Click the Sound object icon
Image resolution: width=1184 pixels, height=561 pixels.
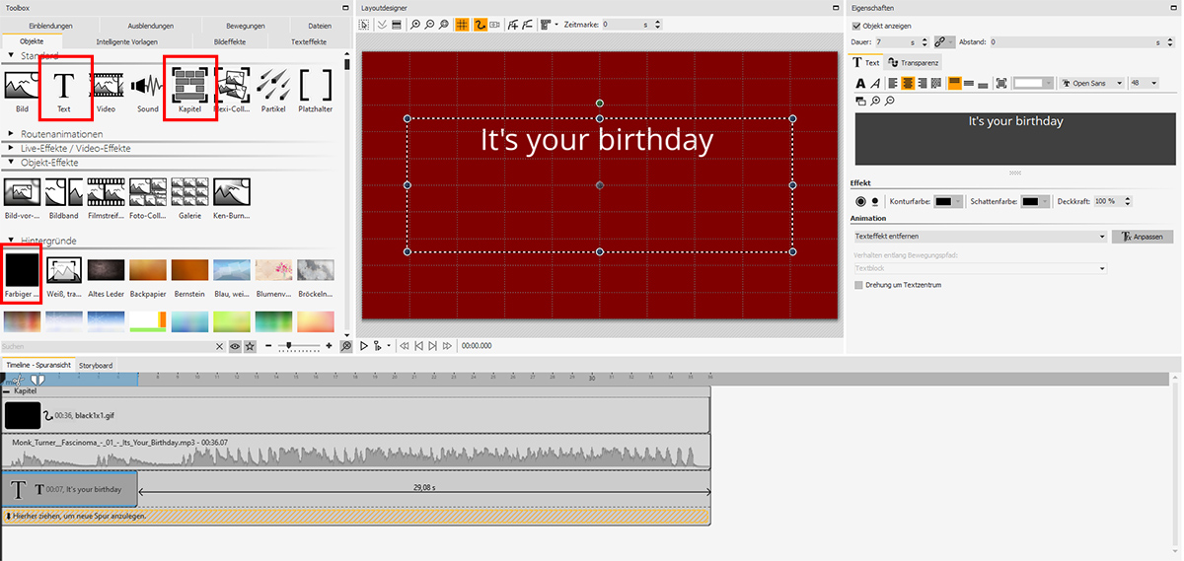[147, 87]
